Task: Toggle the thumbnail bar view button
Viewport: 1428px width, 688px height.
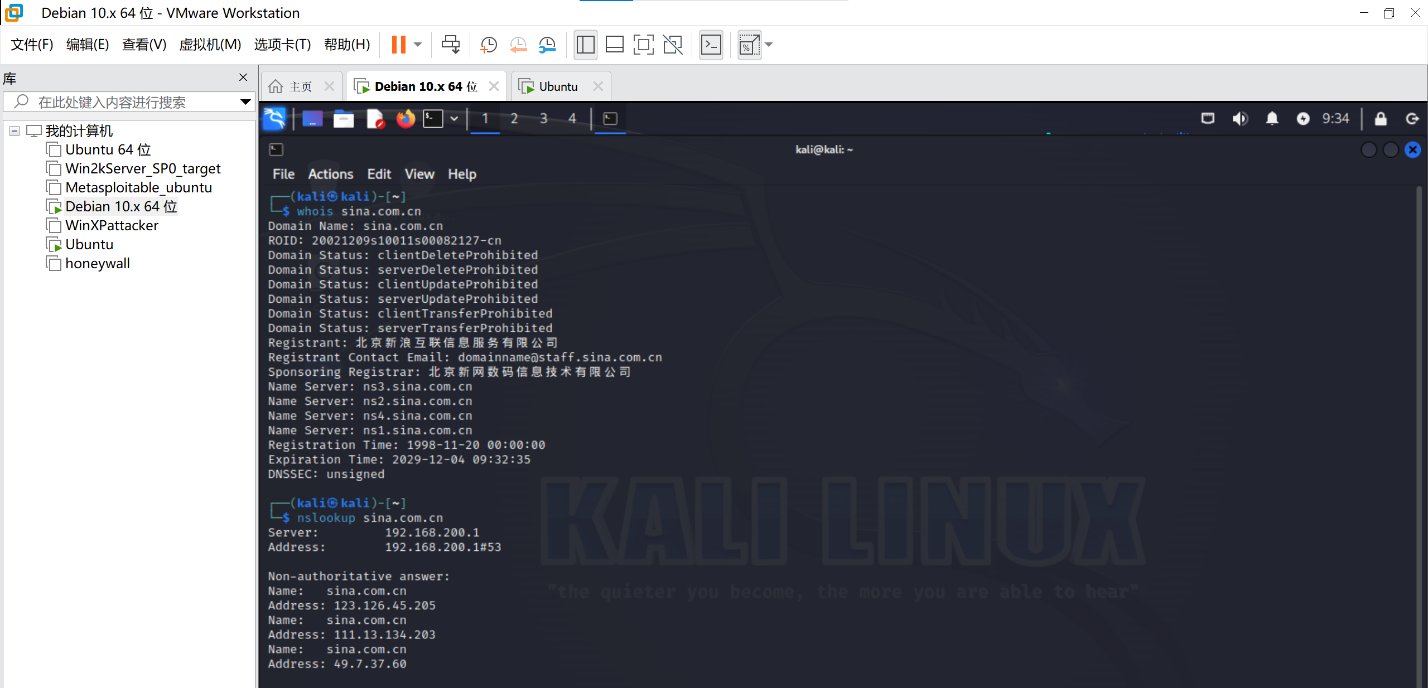Action: (x=614, y=45)
